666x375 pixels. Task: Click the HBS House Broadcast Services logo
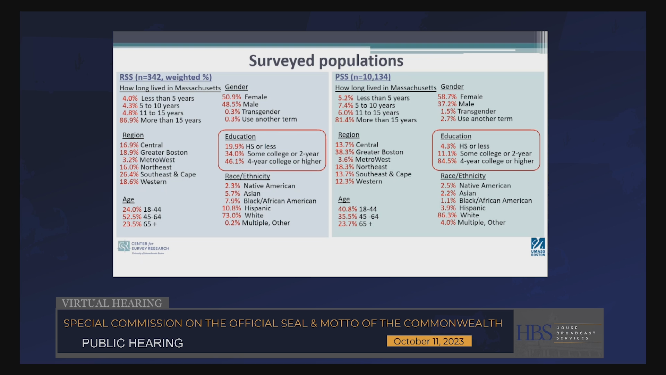(559, 333)
